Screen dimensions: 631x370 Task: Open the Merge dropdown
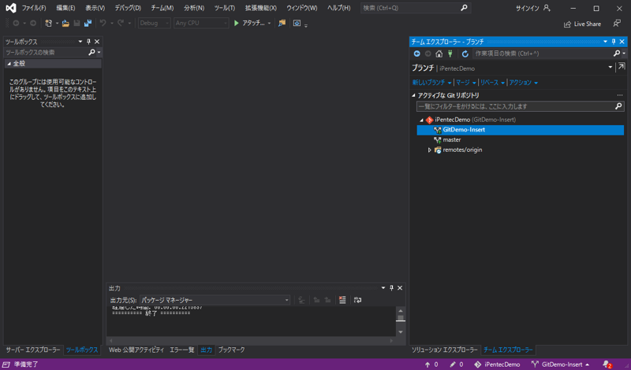pos(465,83)
